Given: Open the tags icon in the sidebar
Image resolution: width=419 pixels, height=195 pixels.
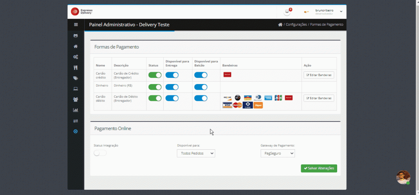Looking at the screenshot, I should (76, 78).
